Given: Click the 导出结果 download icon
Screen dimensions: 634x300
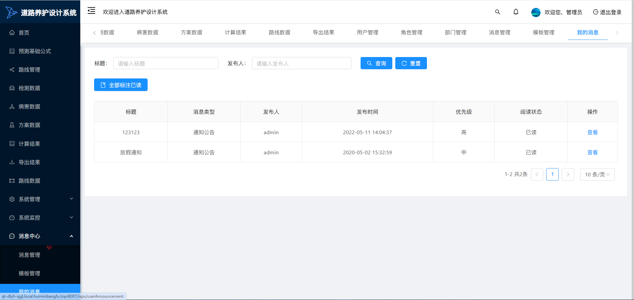Looking at the screenshot, I should pyautogui.click(x=12, y=162).
